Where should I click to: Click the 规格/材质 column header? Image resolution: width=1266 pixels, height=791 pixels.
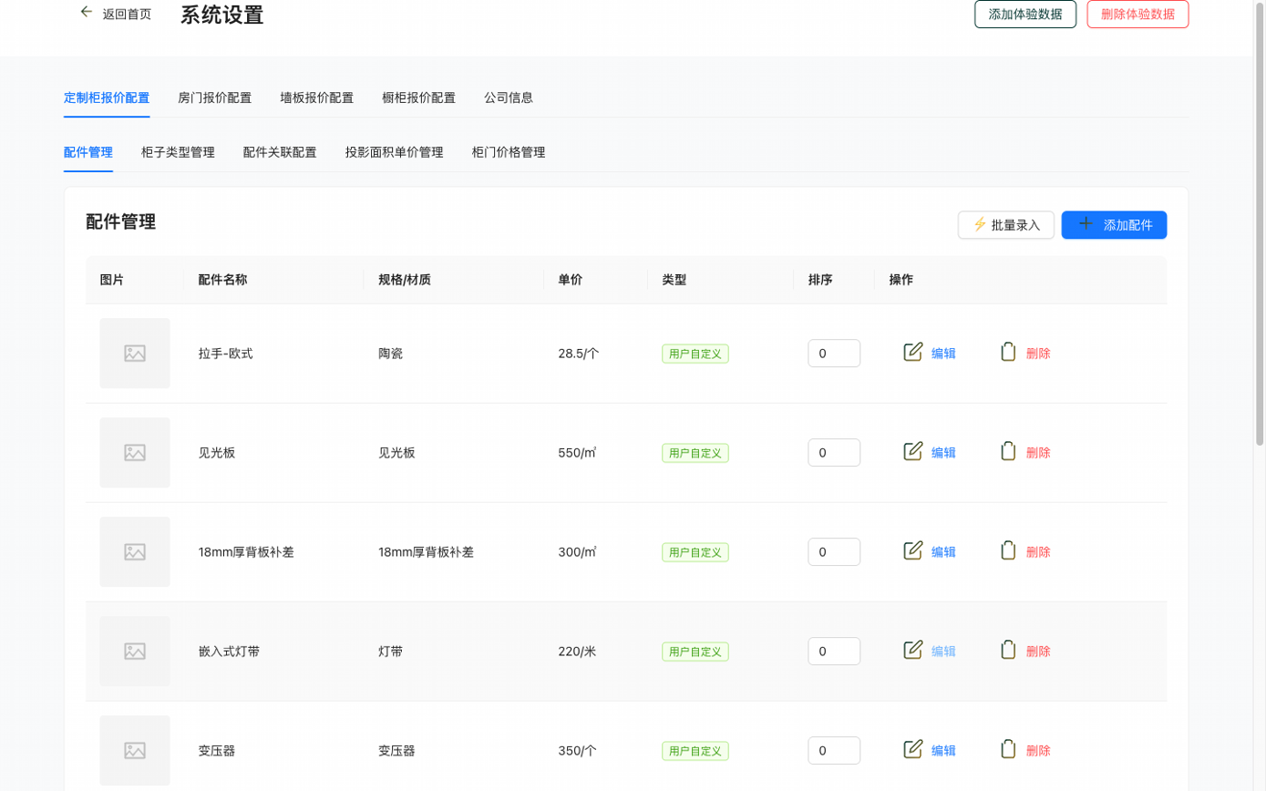pos(405,280)
